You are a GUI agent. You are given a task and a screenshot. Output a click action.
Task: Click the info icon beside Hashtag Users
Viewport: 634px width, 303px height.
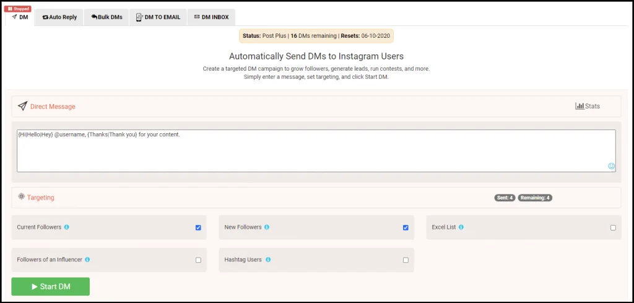[x=267, y=260]
